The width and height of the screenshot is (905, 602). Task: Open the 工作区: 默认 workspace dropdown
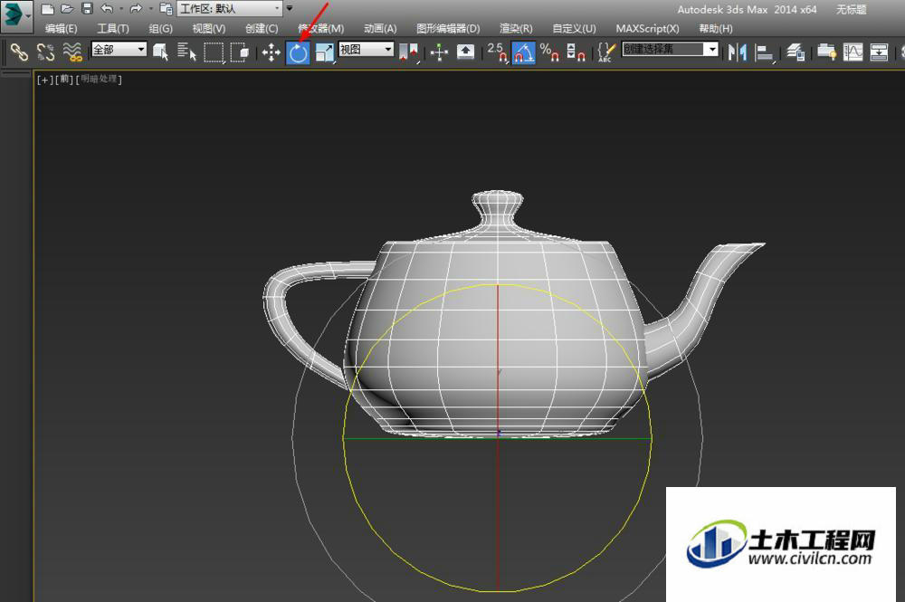tap(229, 9)
